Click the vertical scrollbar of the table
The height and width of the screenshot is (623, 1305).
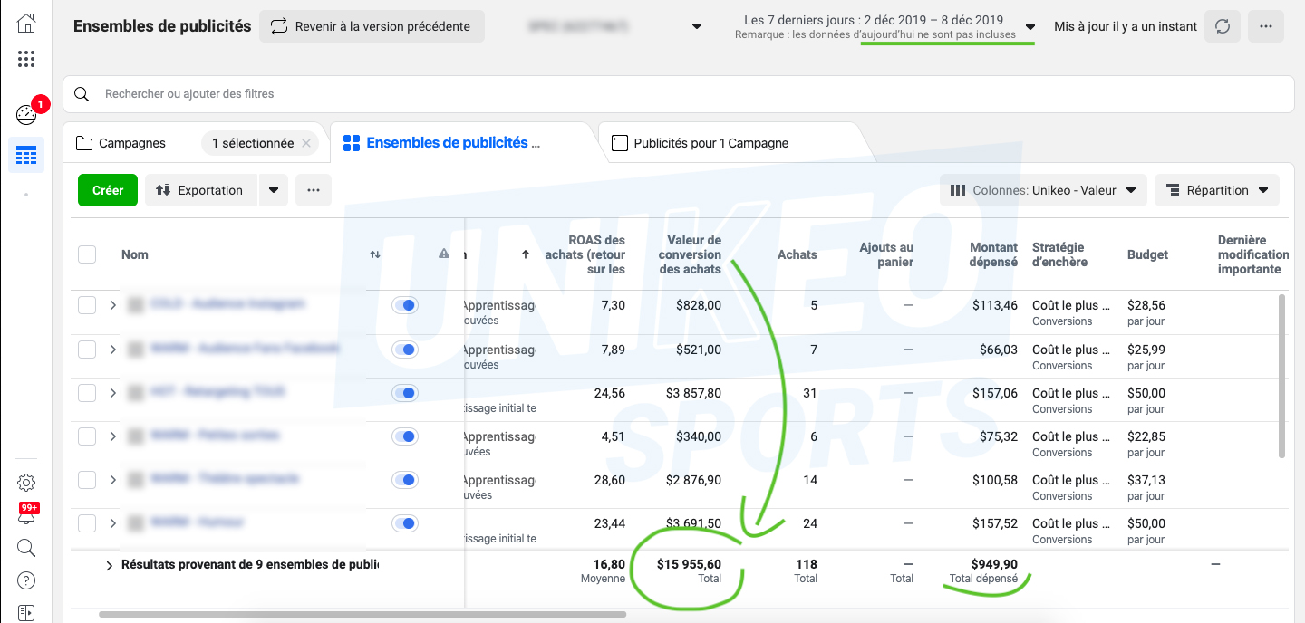1281,376
